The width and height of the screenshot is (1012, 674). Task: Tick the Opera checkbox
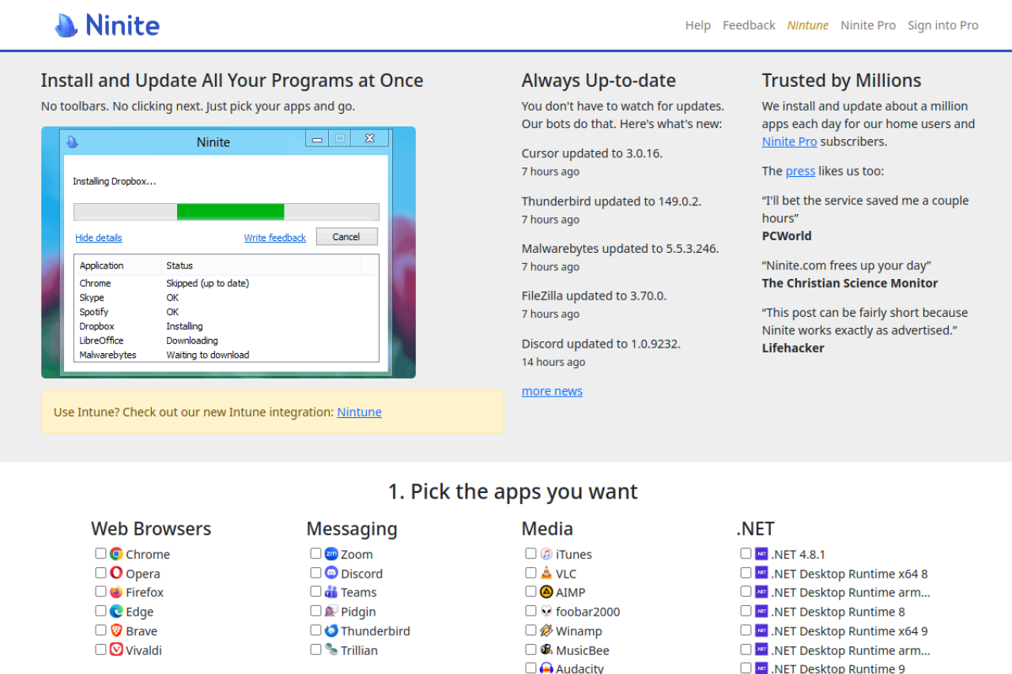click(x=100, y=573)
